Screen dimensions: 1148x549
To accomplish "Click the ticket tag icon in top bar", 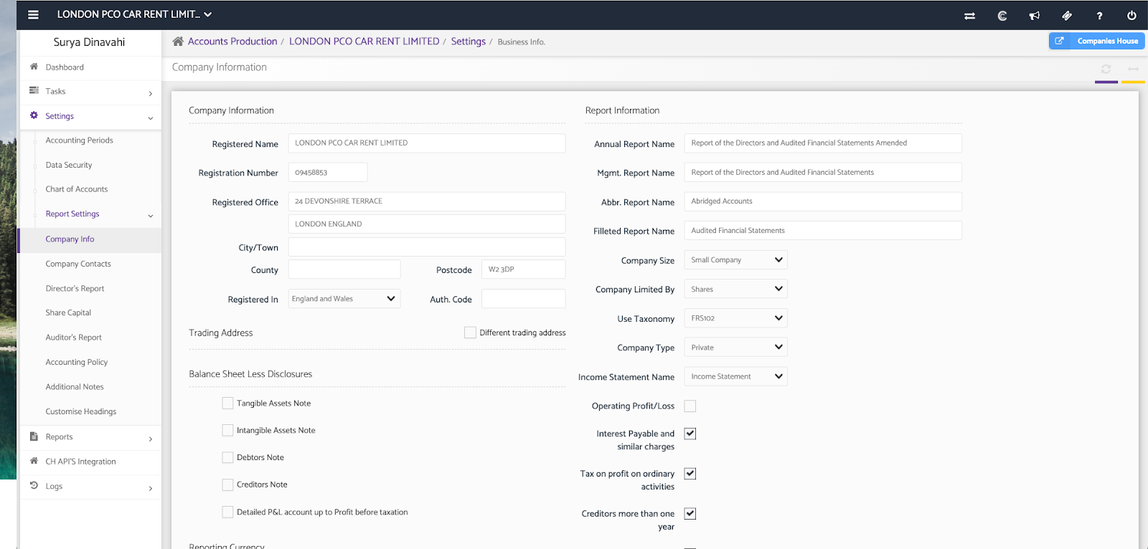I will click(1067, 16).
